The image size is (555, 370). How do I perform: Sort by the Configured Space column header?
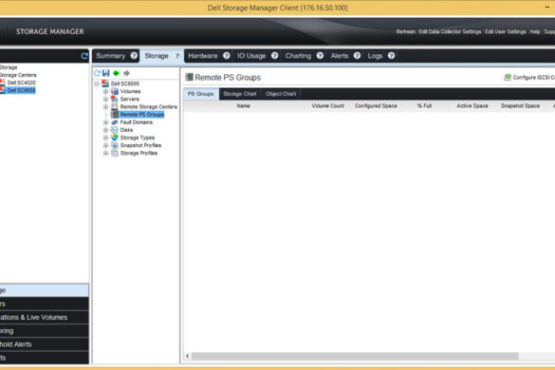click(376, 106)
